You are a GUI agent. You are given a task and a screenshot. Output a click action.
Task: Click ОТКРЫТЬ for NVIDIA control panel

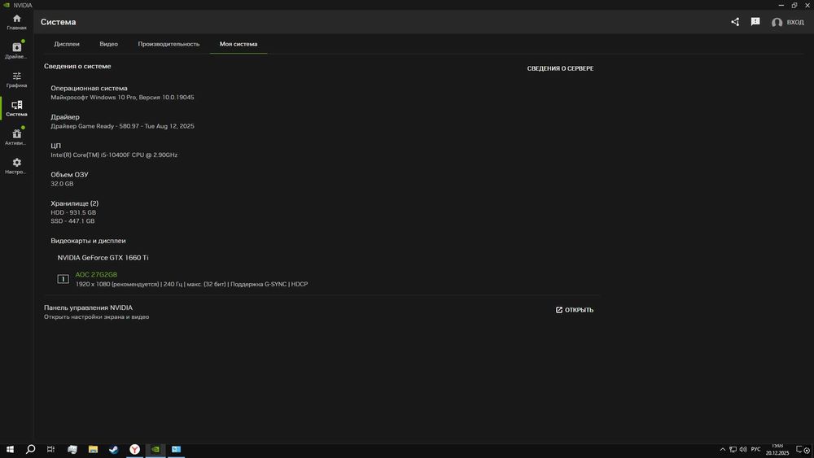pos(574,310)
